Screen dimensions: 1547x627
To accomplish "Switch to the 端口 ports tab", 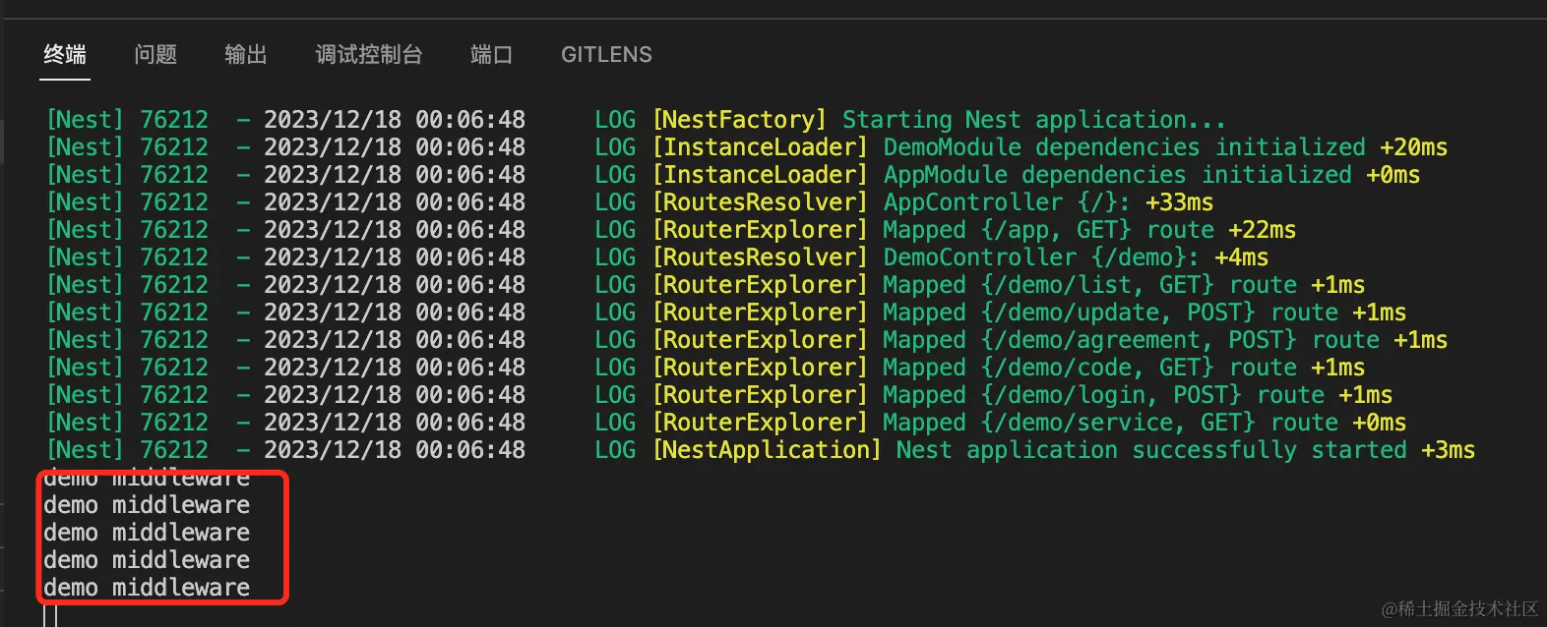I will 491,55.
